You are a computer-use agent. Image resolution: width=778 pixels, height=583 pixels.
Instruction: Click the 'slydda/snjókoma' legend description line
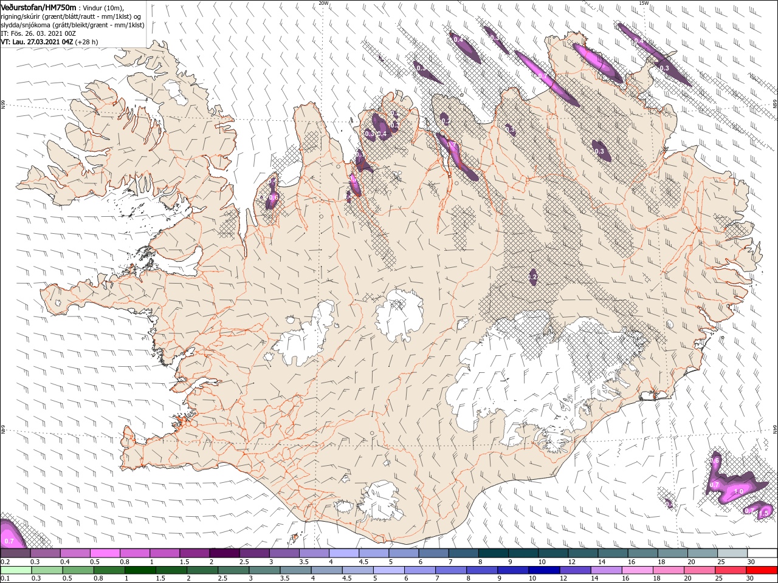72,25
